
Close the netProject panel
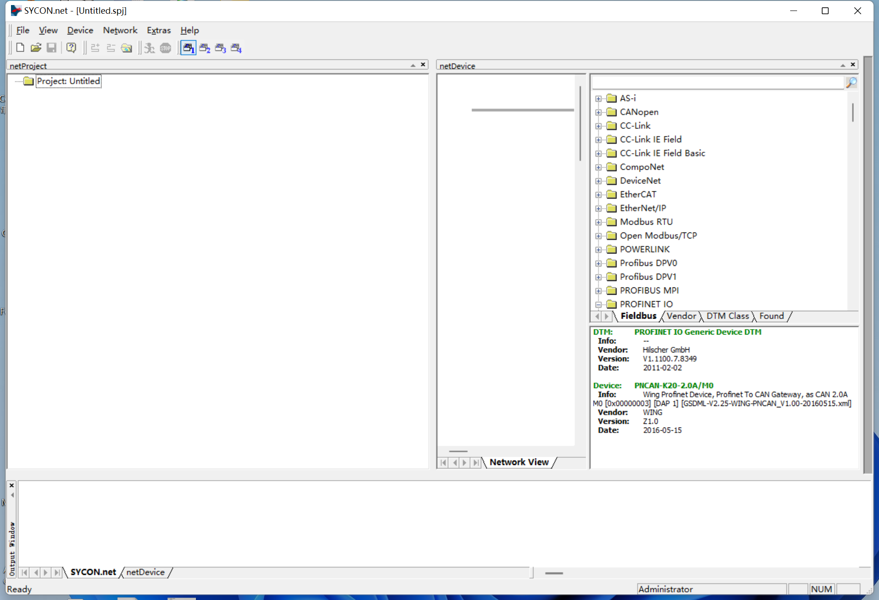pyautogui.click(x=423, y=65)
